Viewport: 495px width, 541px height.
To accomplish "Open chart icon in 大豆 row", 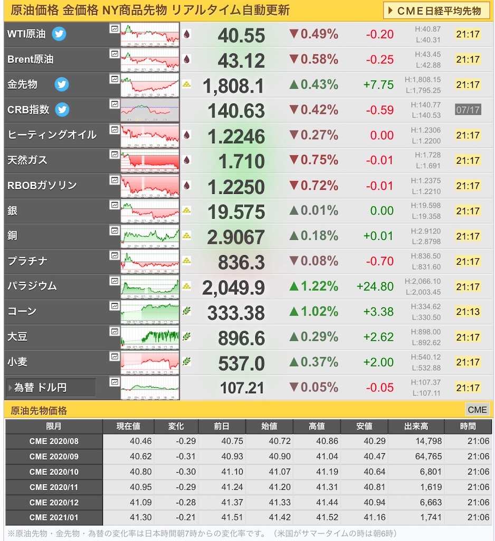I will click(115, 332).
